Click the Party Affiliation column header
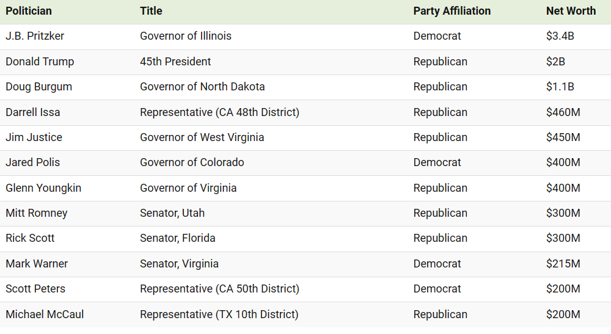611x334 pixels. tap(452, 11)
